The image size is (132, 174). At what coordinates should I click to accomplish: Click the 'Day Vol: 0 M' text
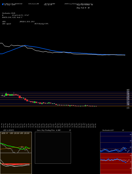tap(83, 8)
